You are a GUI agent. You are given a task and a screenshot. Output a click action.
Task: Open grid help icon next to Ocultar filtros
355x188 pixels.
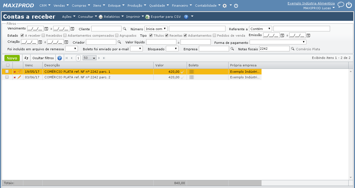click(59, 58)
